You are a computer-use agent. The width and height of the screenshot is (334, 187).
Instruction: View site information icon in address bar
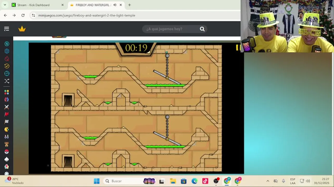33,15
